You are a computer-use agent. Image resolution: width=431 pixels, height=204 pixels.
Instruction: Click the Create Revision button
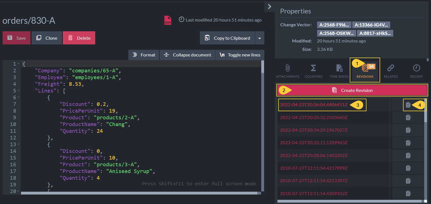point(352,90)
